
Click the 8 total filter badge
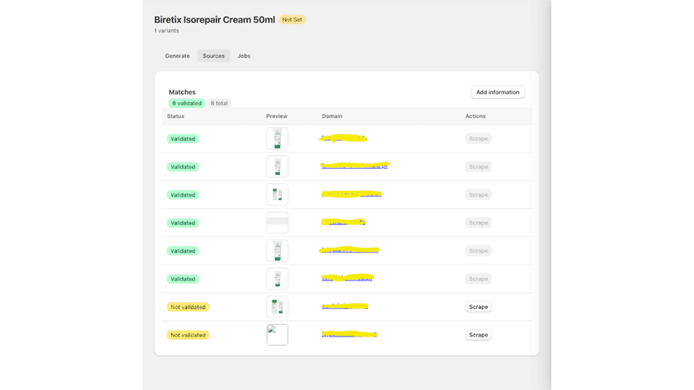click(219, 103)
